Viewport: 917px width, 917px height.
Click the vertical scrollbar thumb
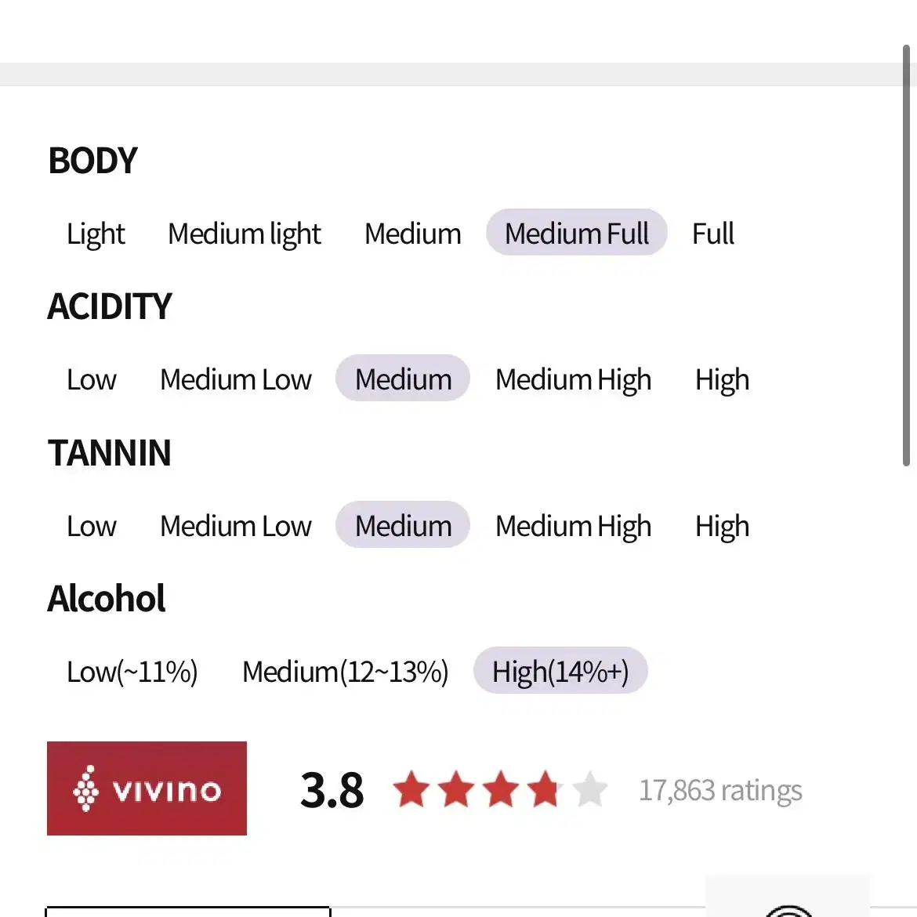point(906,256)
